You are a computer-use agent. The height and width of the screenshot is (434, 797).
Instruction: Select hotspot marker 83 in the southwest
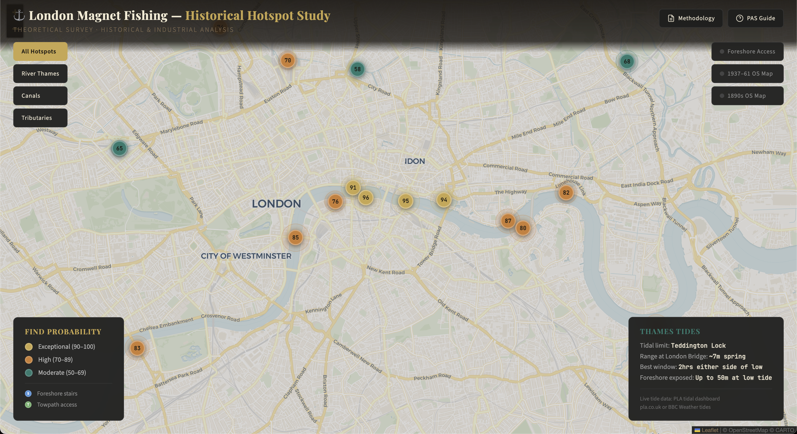[x=137, y=348]
